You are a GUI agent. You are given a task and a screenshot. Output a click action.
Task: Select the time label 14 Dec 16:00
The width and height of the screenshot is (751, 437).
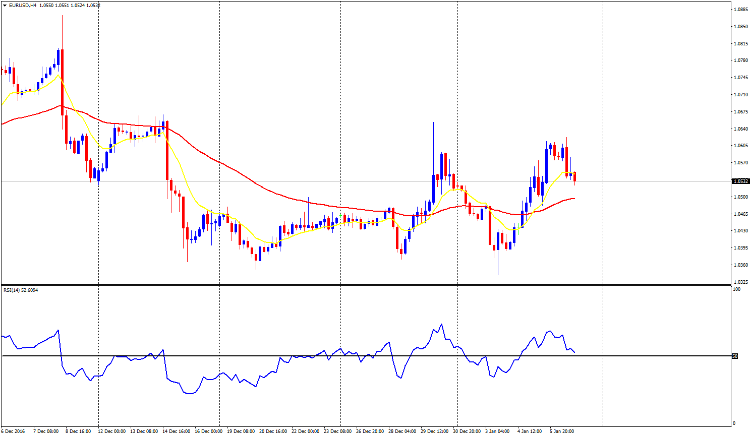tap(177, 431)
